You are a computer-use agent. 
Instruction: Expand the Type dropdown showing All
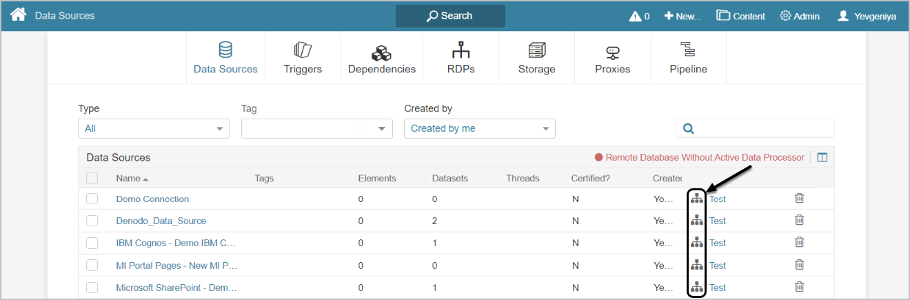pyautogui.click(x=154, y=128)
